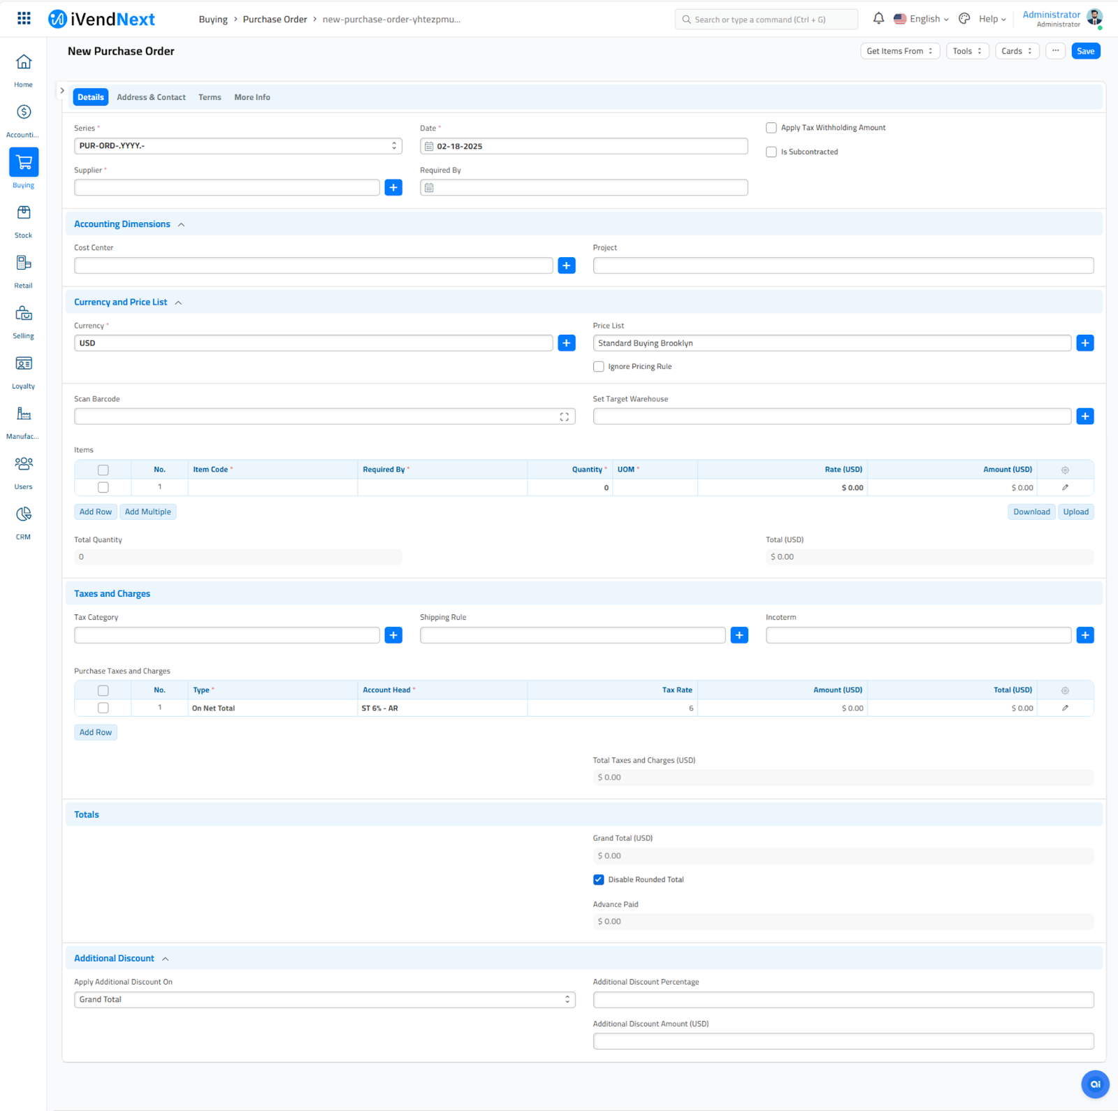Switch to Address & Contact tab
Image resolution: width=1118 pixels, height=1111 pixels.
(x=151, y=97)
